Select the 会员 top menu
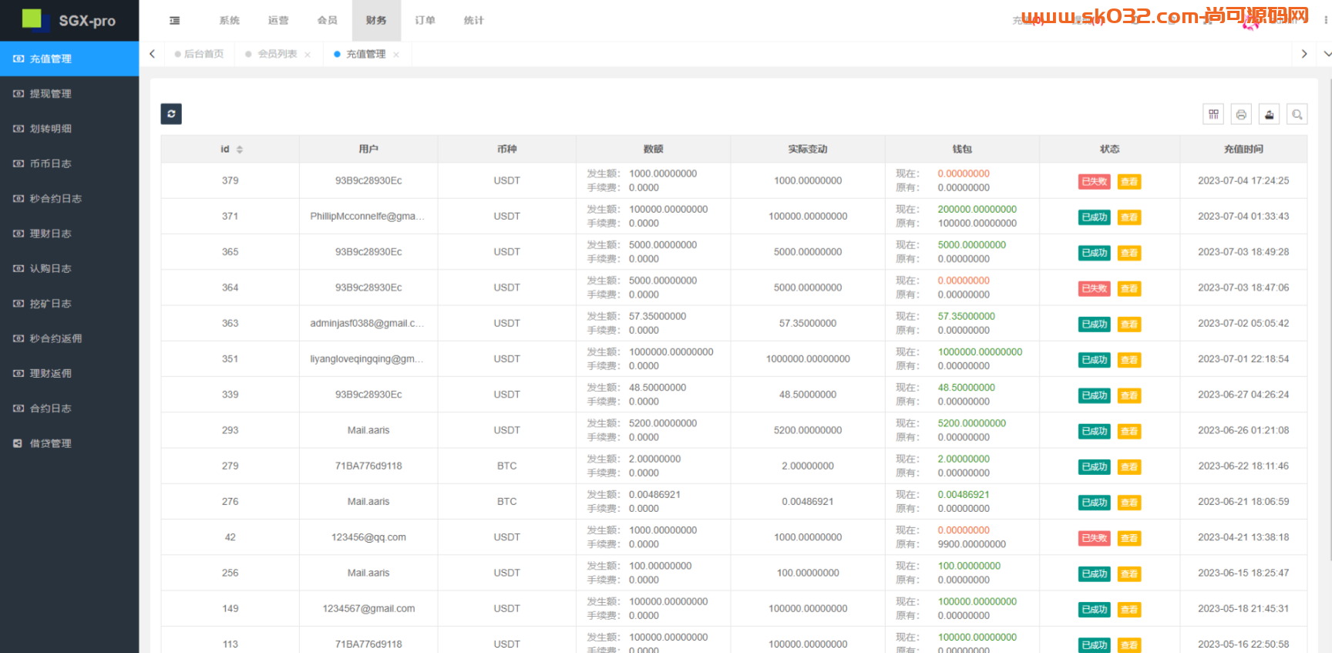The width and height of the screenshot is (1332, 653). (x=328, y=21)
